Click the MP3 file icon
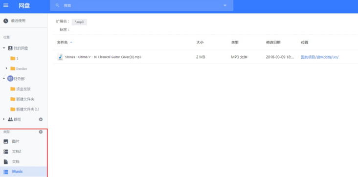The image size is (358, 177). tap(60, 57)
